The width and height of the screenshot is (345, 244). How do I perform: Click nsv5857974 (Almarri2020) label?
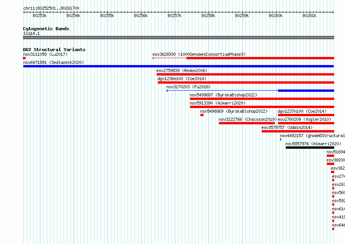313,144
